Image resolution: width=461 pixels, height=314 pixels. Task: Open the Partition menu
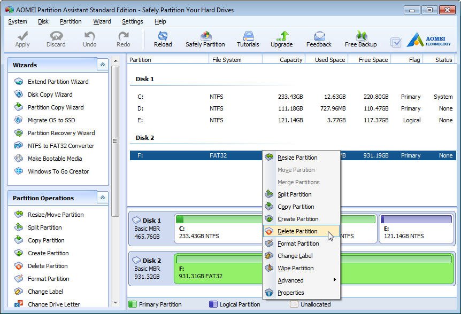[x=71, y=21]
